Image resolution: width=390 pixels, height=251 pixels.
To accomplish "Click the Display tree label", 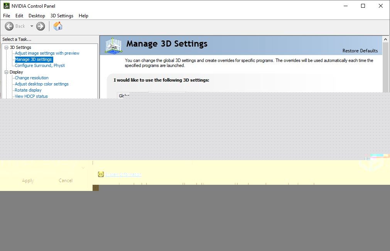I will tap(16, 72).
